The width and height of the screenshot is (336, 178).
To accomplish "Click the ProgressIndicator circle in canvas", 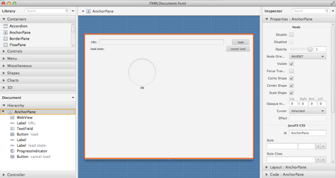I will tap(142, 72).
